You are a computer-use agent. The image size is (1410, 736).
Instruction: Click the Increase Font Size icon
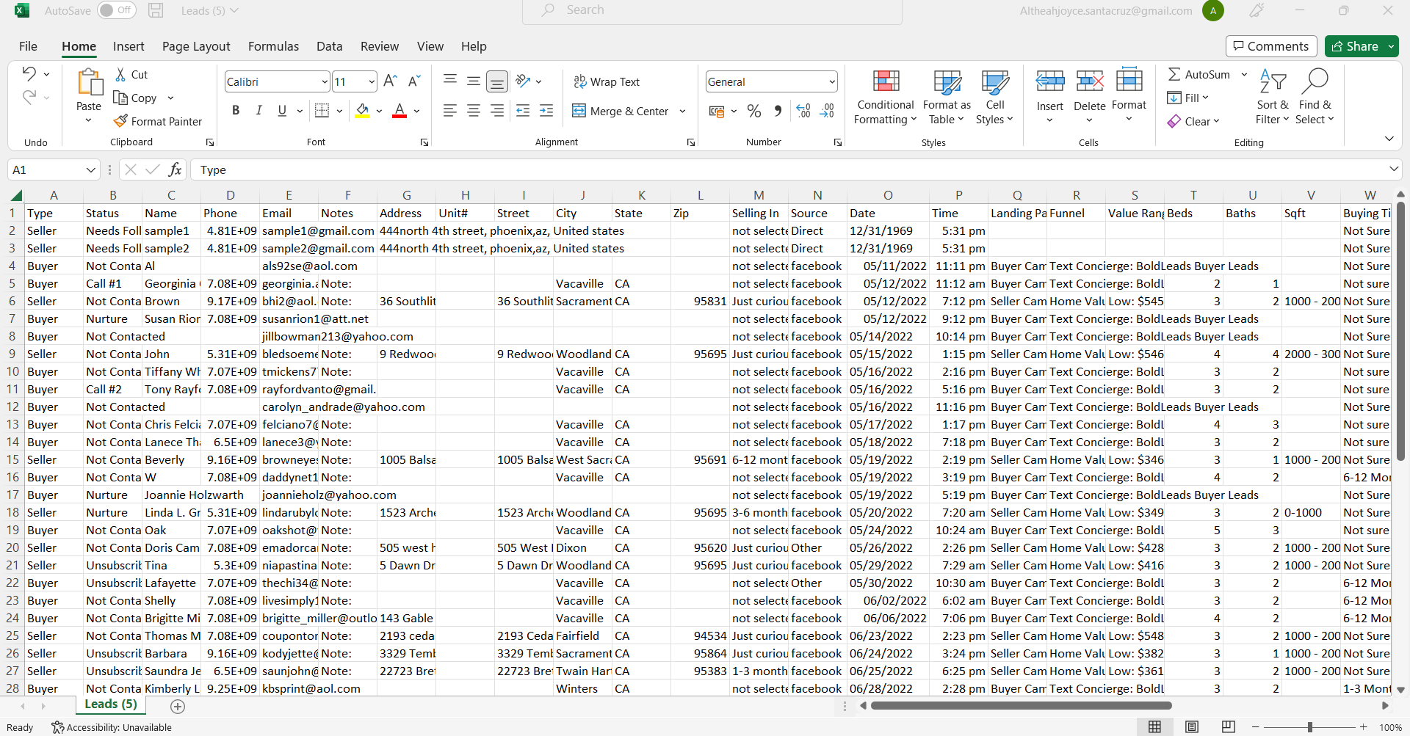[x=390, y=81]
